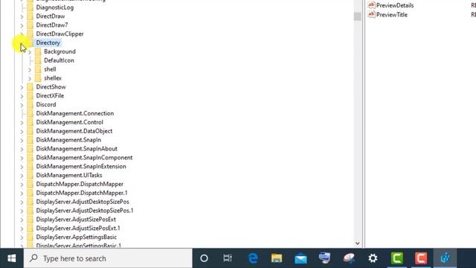Open the taskbar icon left of Settings
Viewport: 476px width, 268px height.
(349, 258)
